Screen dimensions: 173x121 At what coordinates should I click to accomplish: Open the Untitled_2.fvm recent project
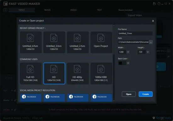pyautogui.click(x=78, y=42)
